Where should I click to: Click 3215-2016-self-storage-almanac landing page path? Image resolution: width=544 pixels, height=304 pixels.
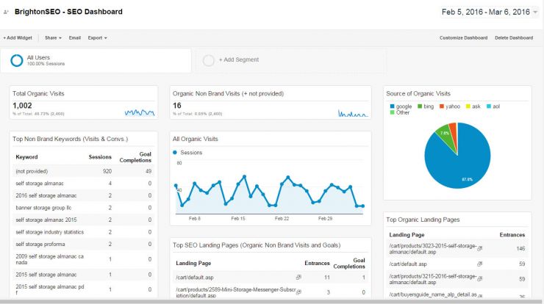pos(433,279)
